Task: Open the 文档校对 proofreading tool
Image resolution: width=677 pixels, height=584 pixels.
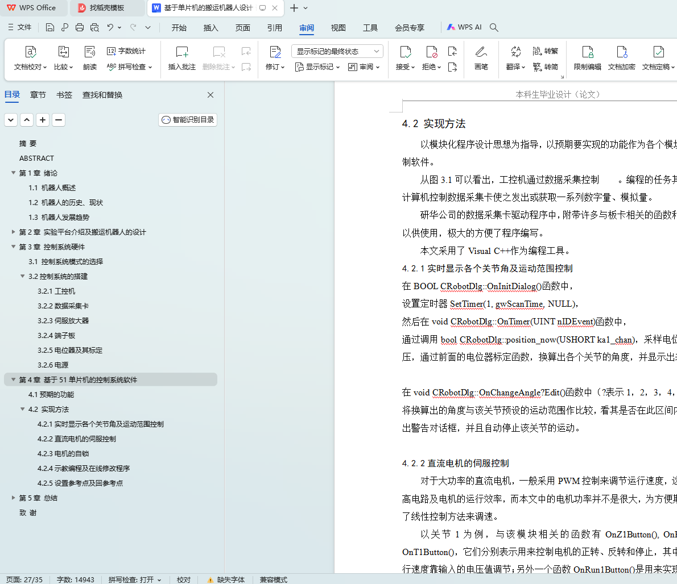Action: pyautogui.click(x=30, y=58)
